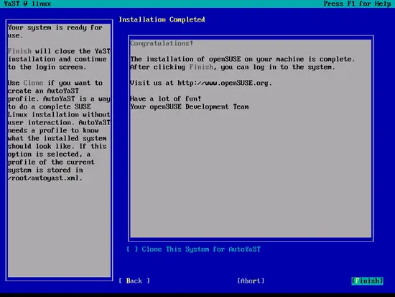Click the 'Congratulations!' text

(x=162, y=43)
